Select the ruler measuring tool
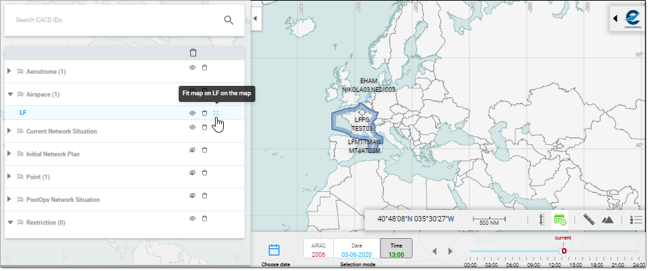This screenshot has height=271, width=649. pos(589,219)
